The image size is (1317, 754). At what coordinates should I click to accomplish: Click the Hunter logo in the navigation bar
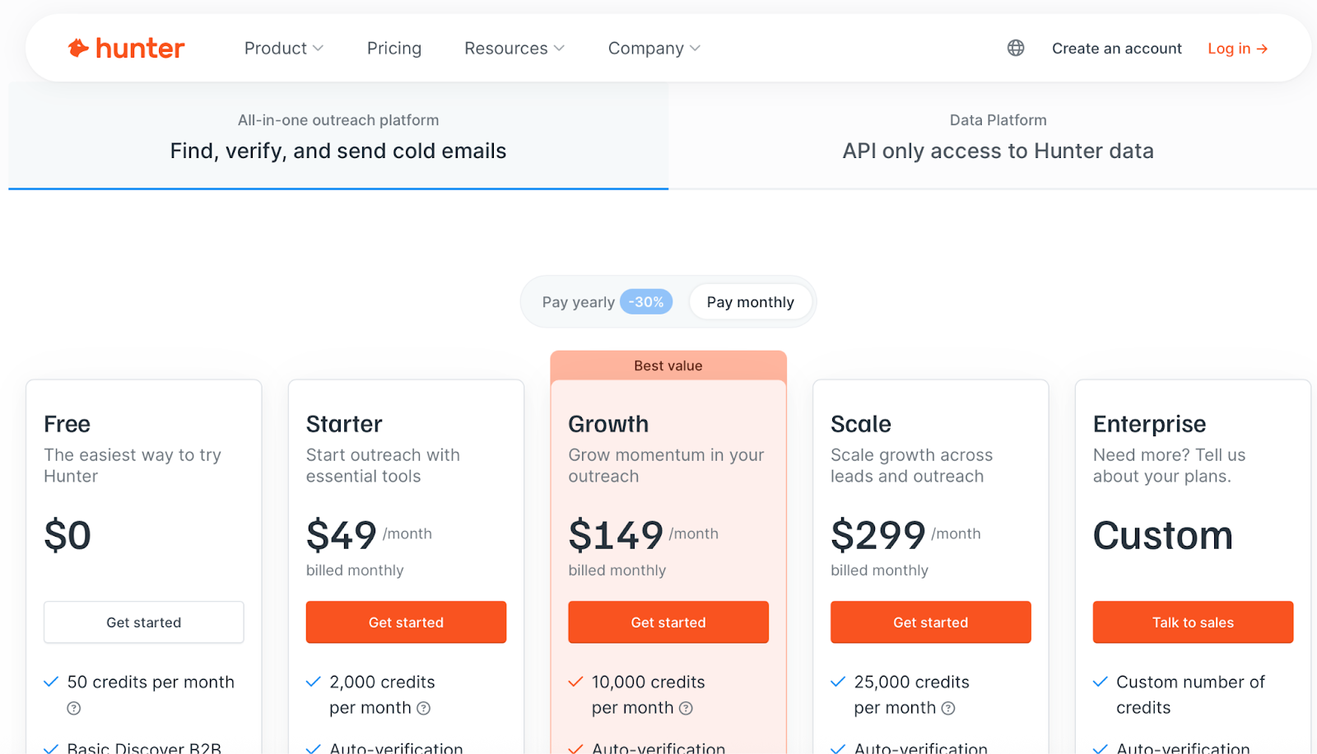click(x=125, y=48)
